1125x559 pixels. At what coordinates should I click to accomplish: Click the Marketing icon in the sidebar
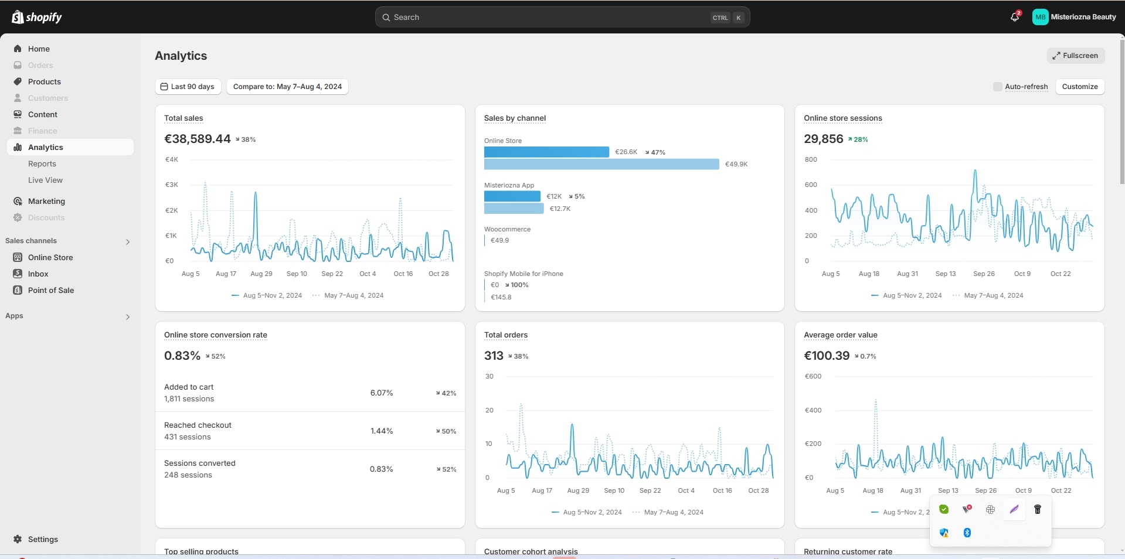(x=18, y=201)
